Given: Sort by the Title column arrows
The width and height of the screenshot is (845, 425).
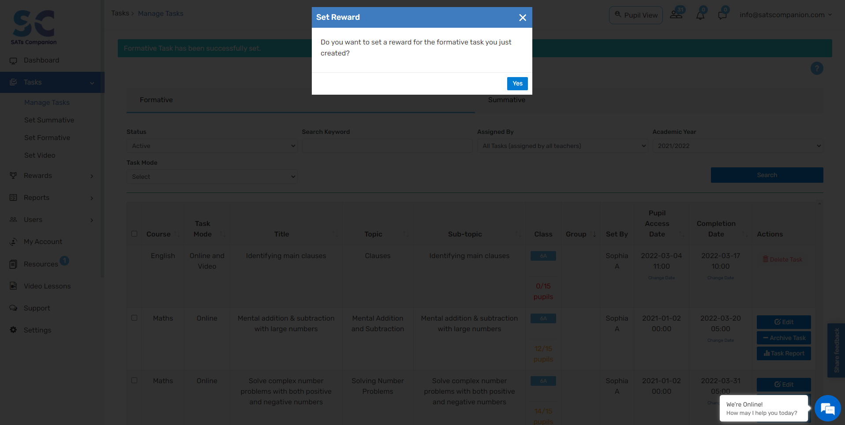Looking at the screenshot, I should click(x=336, y=234).
